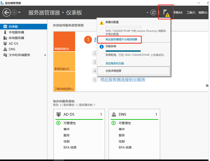Screen dimensions: 210x161
Task: Select the 新增功能(W) tile
Action: (x=64, y=61)
